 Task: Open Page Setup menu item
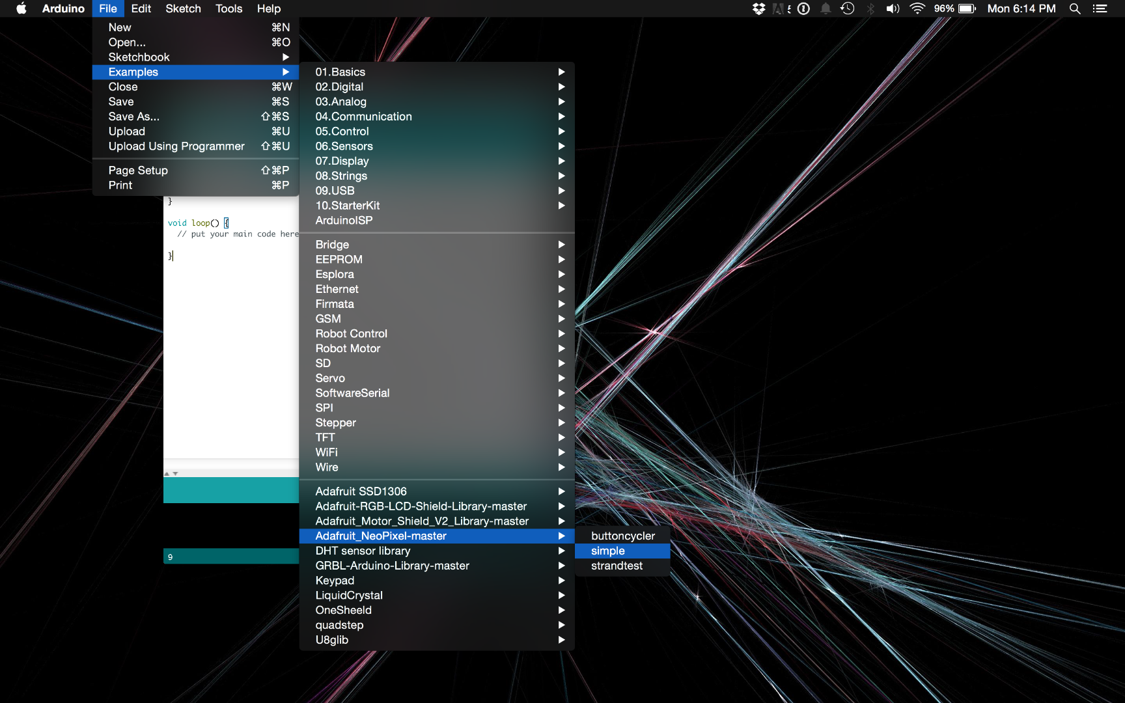195,171
